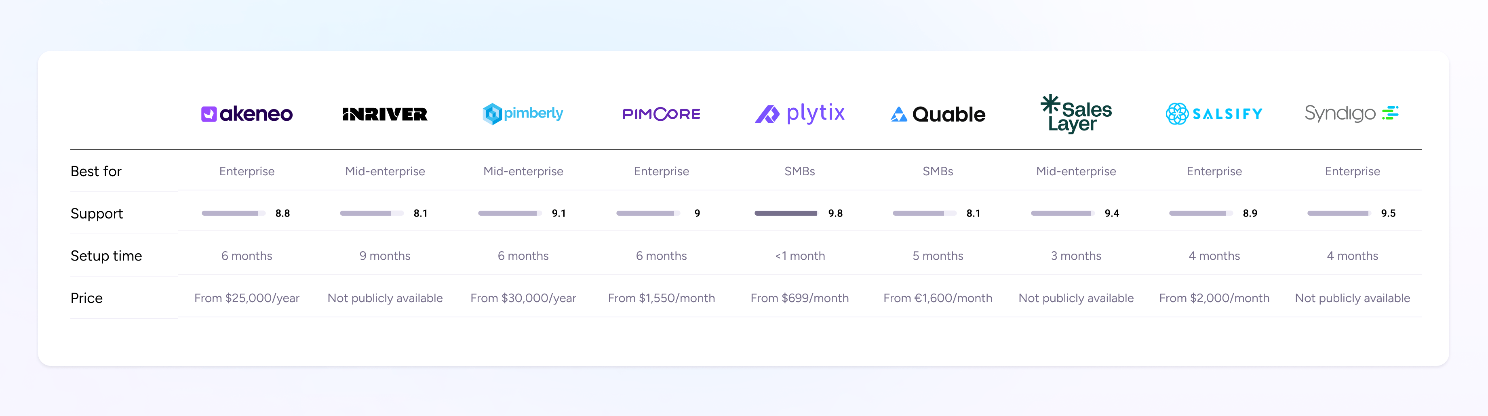Click the Akeneo logo
Viewport: 1488px width, 416px height.
247,113
